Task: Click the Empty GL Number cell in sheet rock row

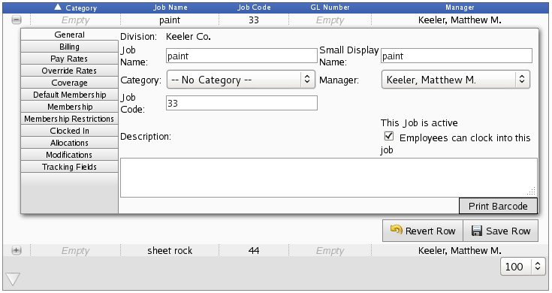Action: click(x=330, y=250)
